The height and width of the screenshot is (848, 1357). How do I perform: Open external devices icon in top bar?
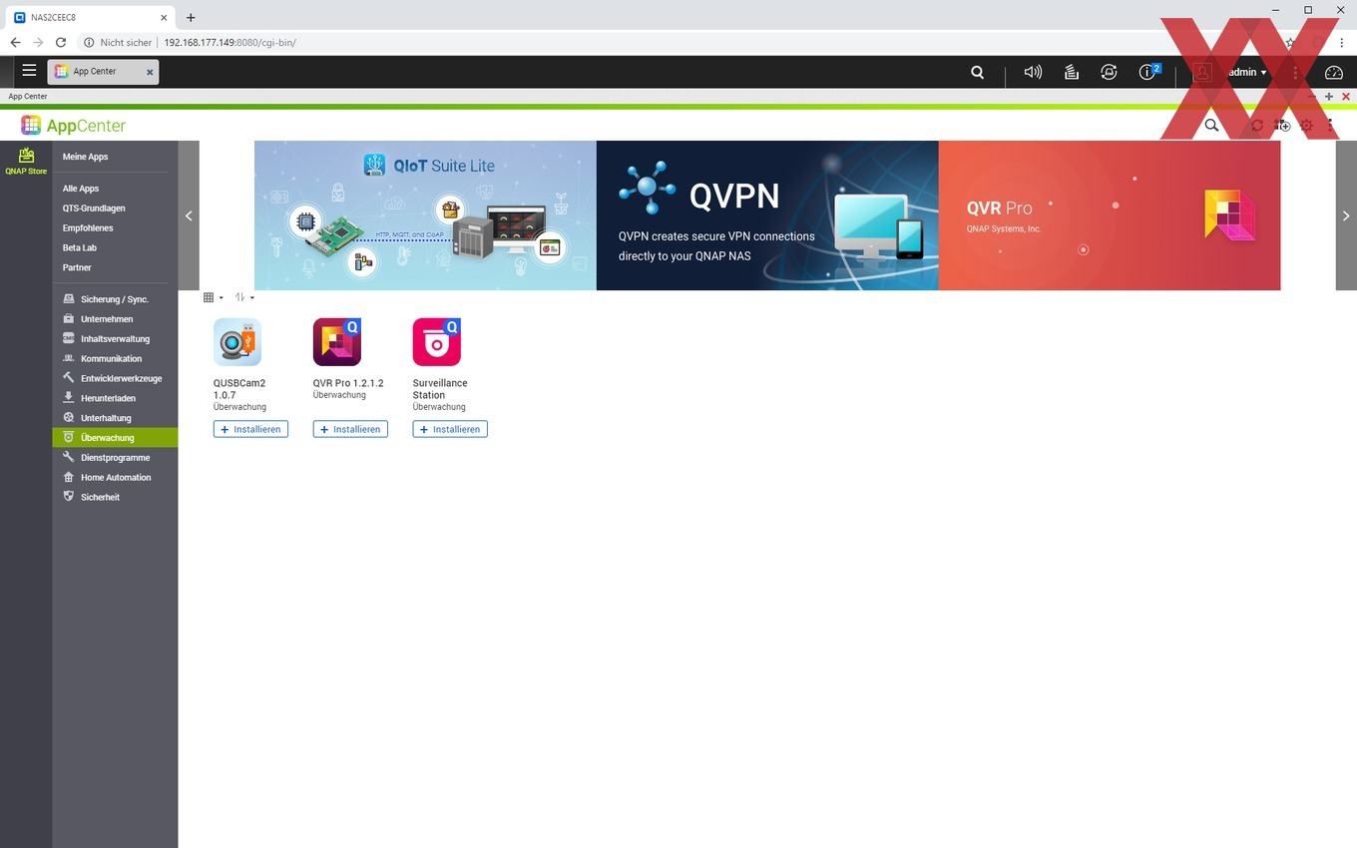(x=1109, y=72)
